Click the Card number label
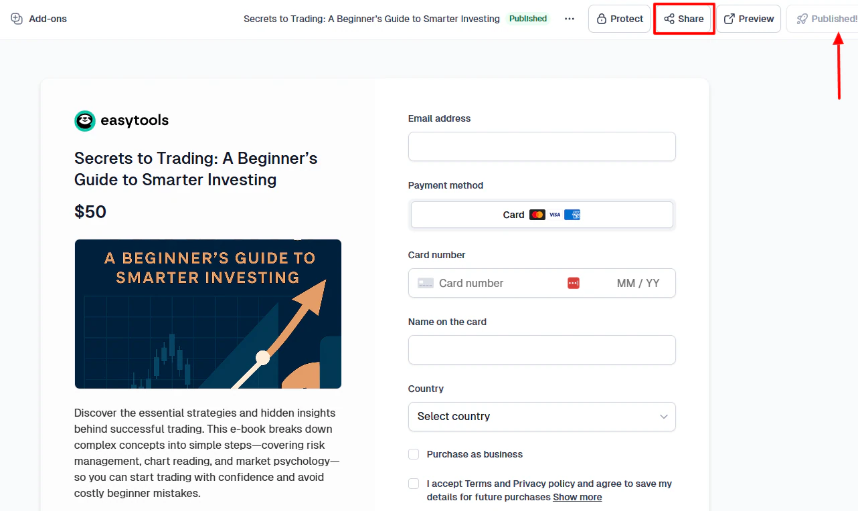Viewport: 858px width, 511px height. point(436,255)
